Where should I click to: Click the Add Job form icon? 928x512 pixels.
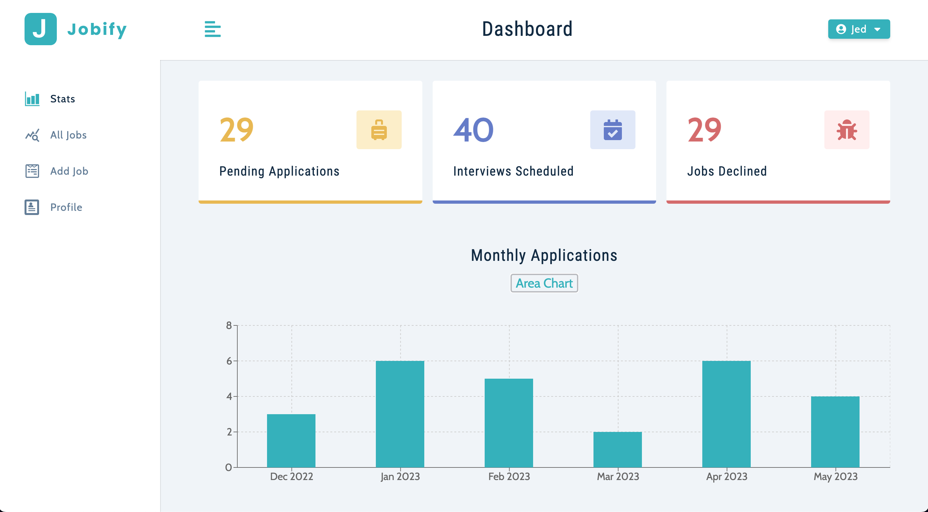pos(32,171)
